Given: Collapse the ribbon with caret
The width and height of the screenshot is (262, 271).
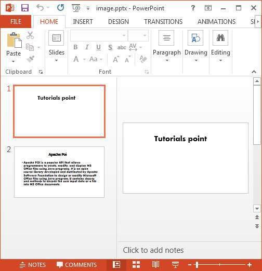Looking at the screenshot, I should (x=254, y=72).
